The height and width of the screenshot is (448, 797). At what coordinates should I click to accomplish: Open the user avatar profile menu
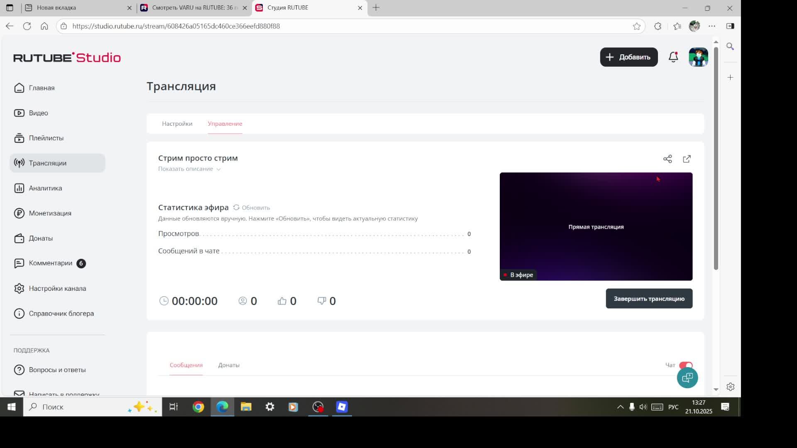(698, 57)
